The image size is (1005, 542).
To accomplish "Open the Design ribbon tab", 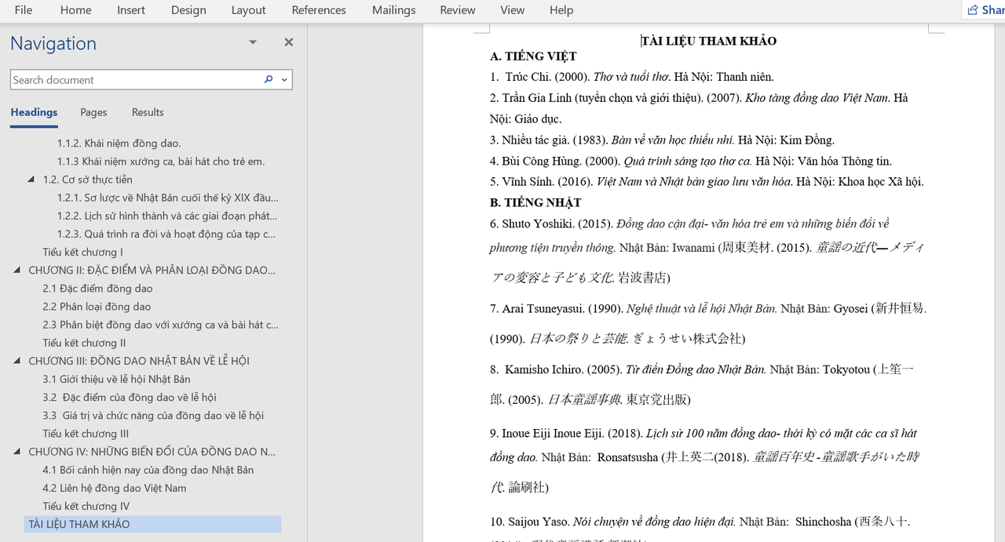I will coord(188,10).
